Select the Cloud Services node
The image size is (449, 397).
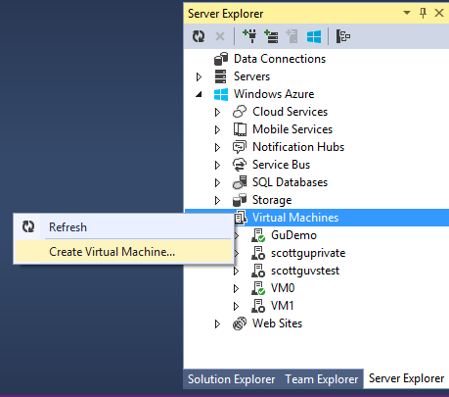pyautogui.click(x=290, y=112)
